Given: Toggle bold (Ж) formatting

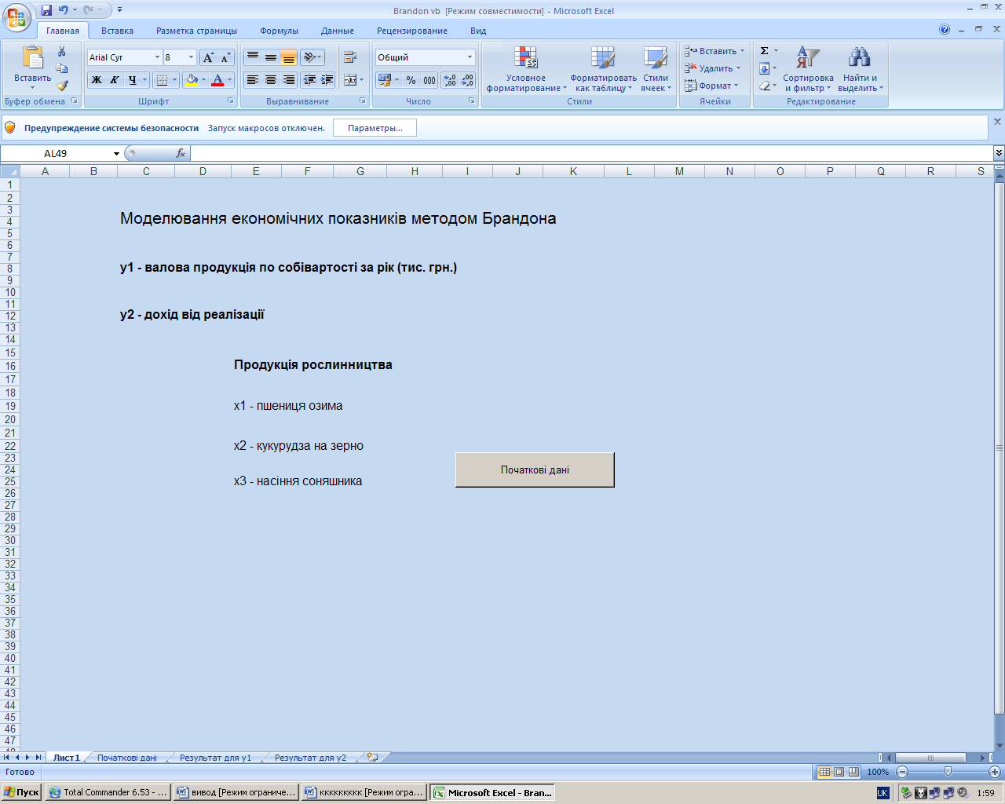Looking at the screenshot, I should [x=96, y=80].
